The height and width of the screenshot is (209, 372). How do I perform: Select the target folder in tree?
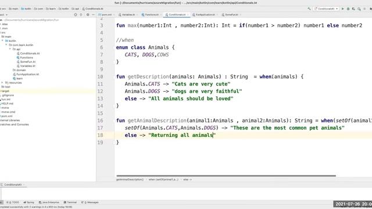(x=5, y=91)
